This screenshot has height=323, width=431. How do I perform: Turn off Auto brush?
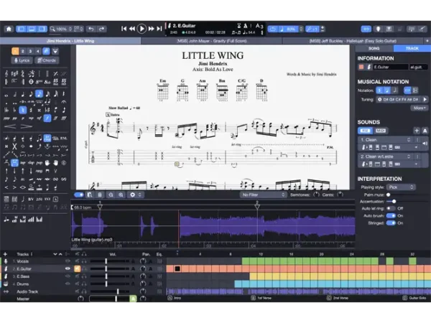coord(391,216)
